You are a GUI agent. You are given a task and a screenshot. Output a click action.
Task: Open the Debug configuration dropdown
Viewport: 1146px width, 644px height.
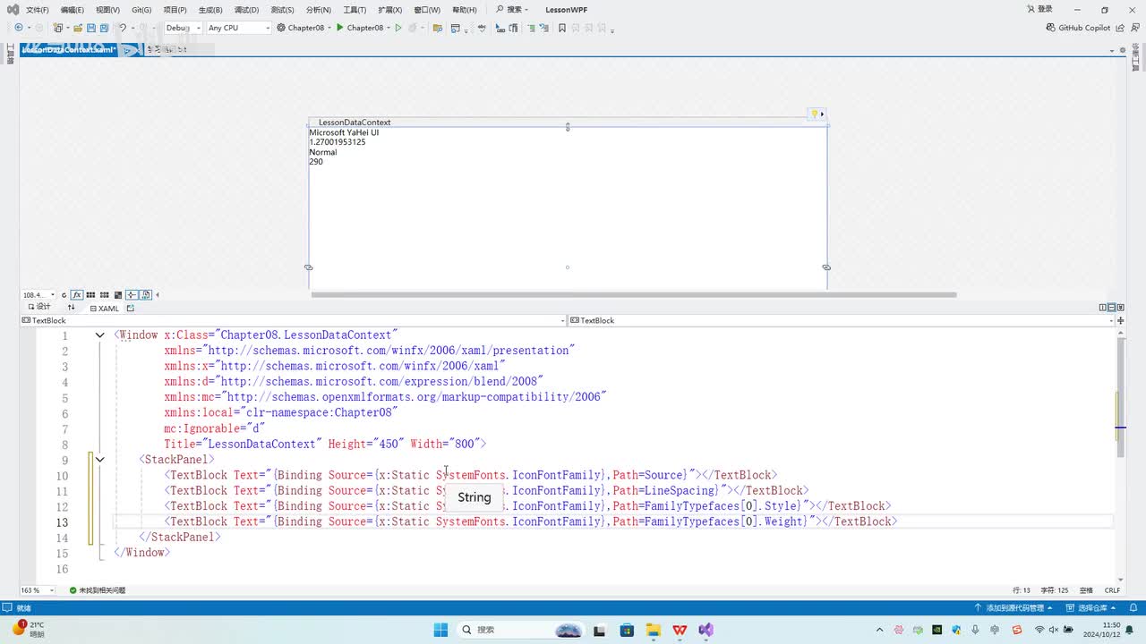tap(184, 28)
